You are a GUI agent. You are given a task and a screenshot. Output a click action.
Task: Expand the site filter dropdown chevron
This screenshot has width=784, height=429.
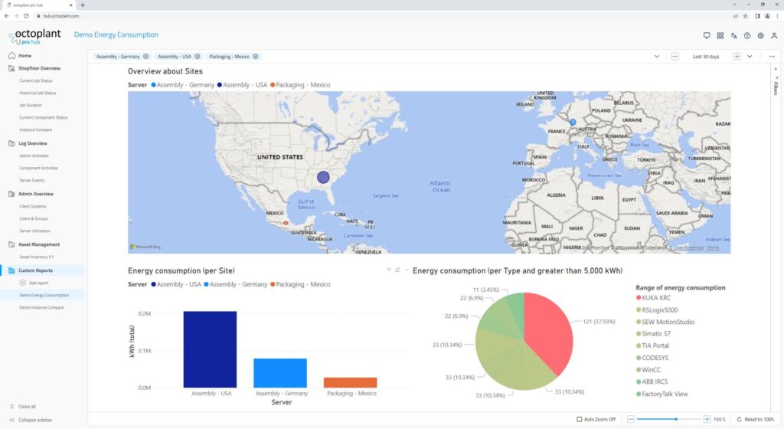(x=657, y=57)
